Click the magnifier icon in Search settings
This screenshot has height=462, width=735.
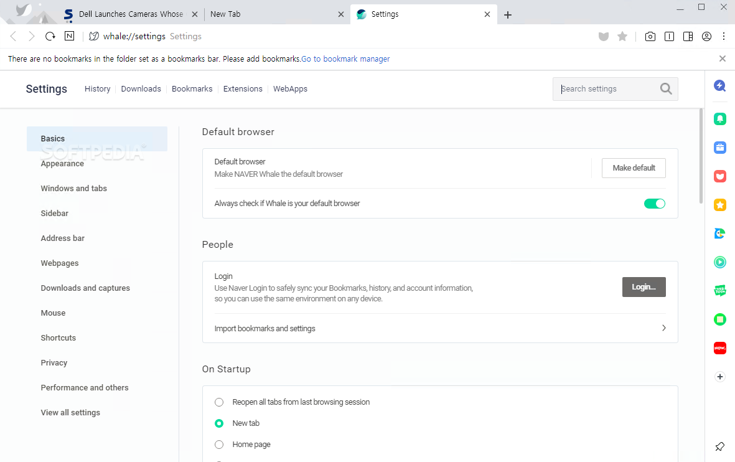point(666,88)
